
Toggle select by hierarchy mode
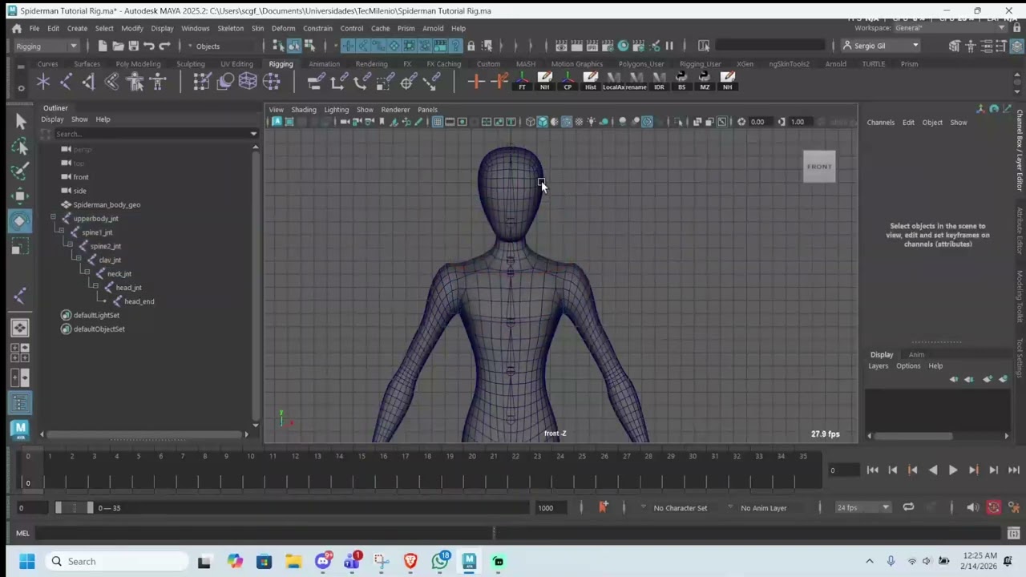coord(279,46)
